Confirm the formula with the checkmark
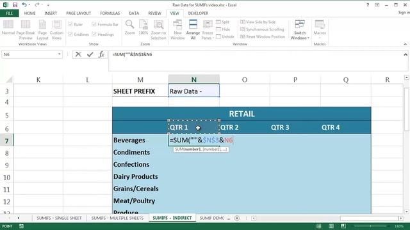The width and height of the screenshot is (410, 230). tap(90, 54)
